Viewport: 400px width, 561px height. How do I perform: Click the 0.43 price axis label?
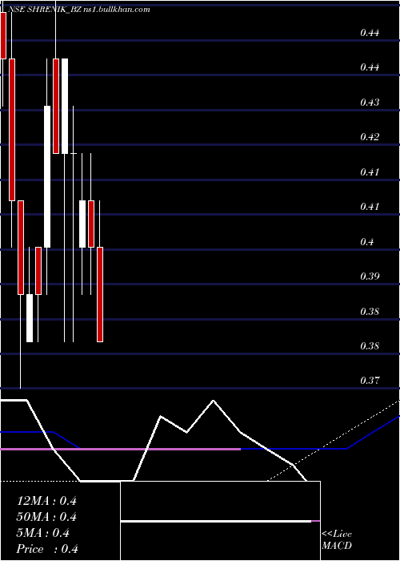click(x=370, y=103)
